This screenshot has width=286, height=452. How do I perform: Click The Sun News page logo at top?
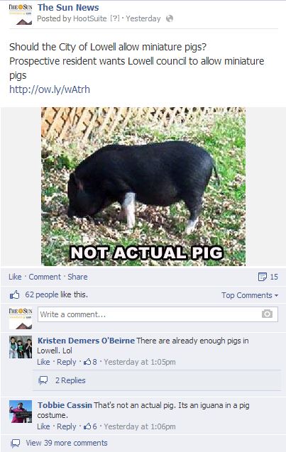(x=21, y=14)
